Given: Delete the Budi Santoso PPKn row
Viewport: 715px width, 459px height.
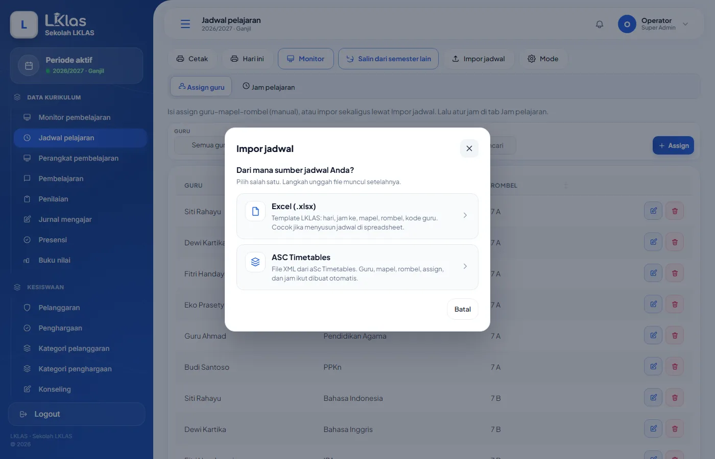Looking at the screenshot, I should point(675,366).
